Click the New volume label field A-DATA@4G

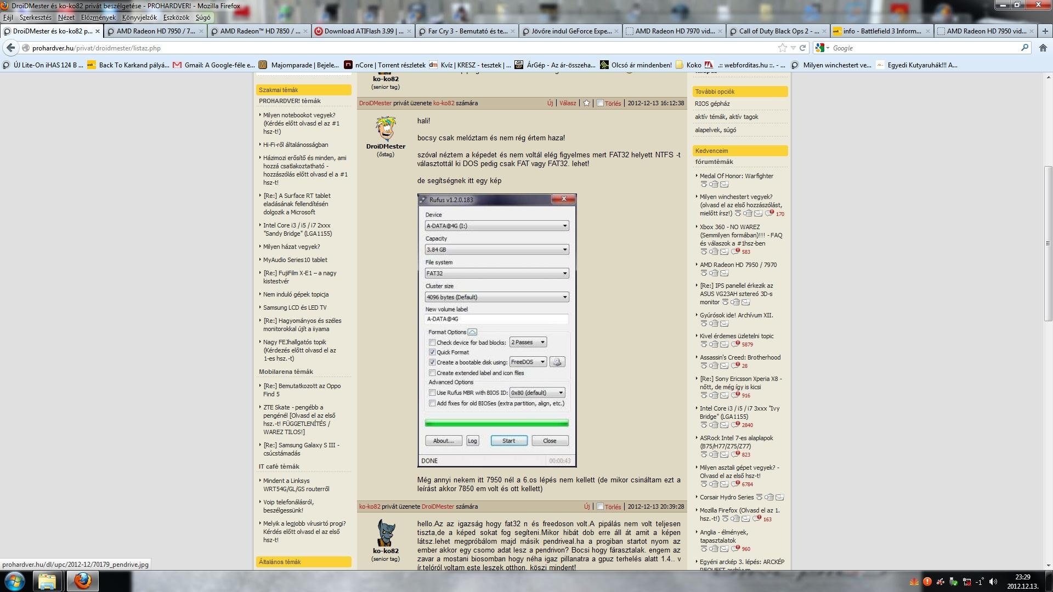point(497,319)
